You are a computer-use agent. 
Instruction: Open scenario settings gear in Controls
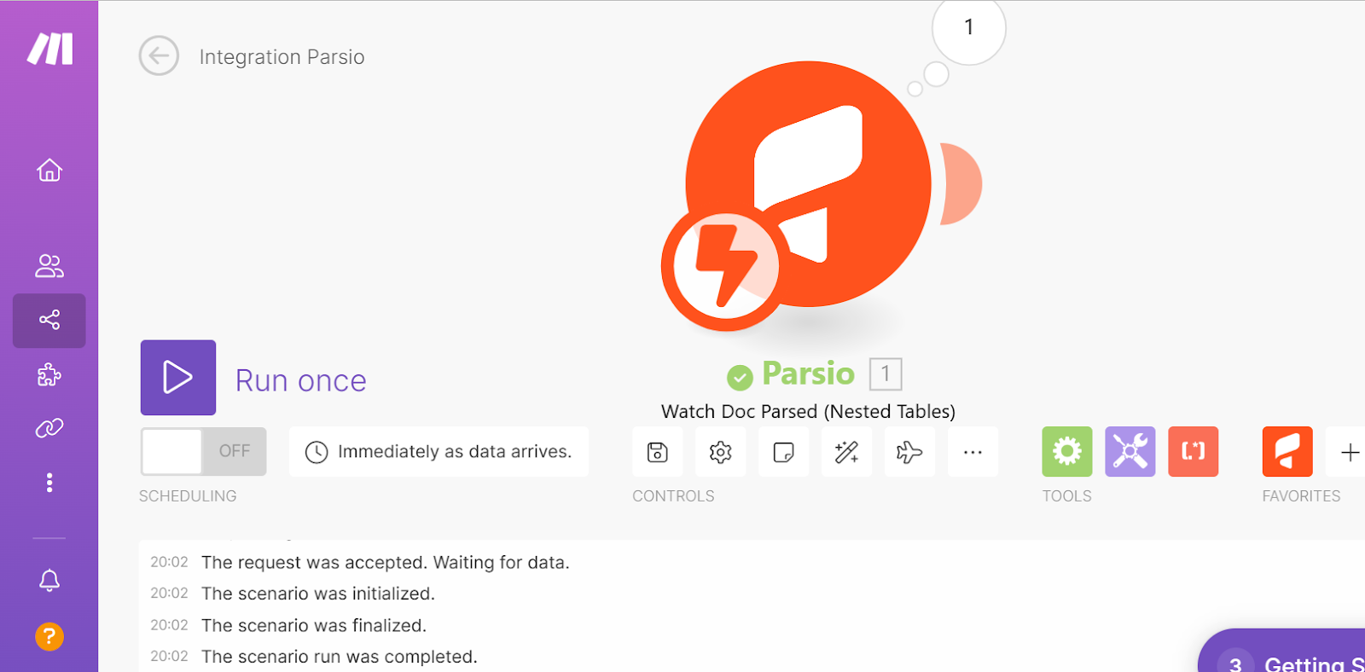pos(720,452)
